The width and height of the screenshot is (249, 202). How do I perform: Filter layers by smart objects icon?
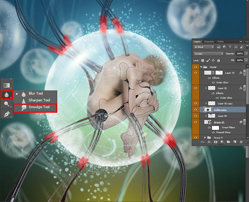(x=242, y=47)
